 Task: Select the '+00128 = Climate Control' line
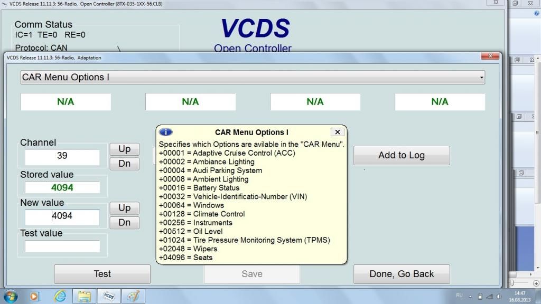click(x=202, y=214)
